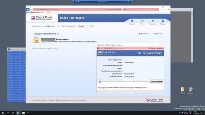Close the Check Point Mobile tab
The height and width of the screenshot is (115, 205).
pyautogui.click(x=46, y=12)
